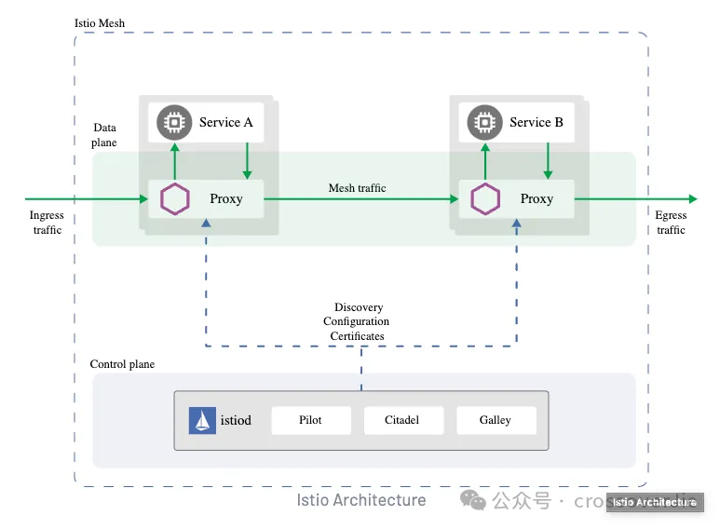
Task: Click the Egress traffic label
Action: 671,223
